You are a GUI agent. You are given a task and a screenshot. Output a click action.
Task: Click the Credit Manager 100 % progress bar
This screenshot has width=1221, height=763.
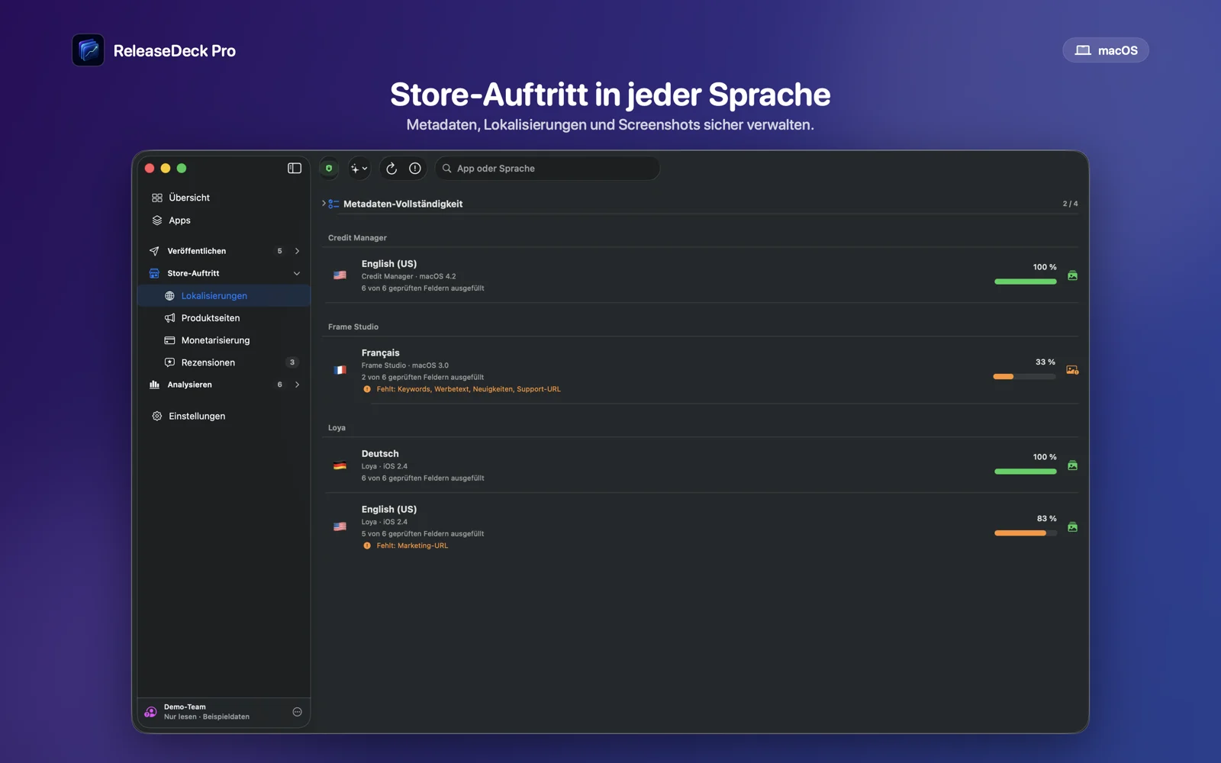coord(1025,282)
